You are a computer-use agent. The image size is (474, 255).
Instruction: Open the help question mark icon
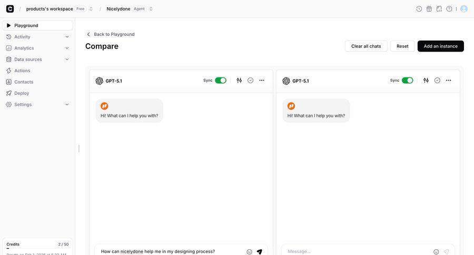(449, 9)
